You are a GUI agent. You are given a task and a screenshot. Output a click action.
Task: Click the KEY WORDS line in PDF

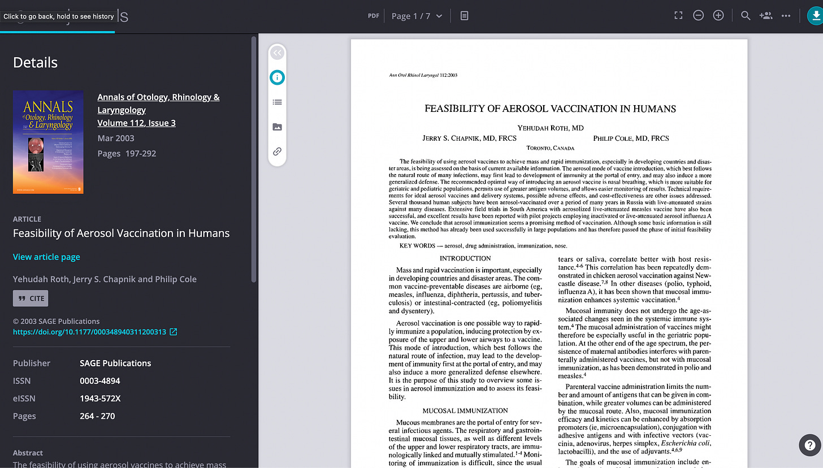click(483, 246)
